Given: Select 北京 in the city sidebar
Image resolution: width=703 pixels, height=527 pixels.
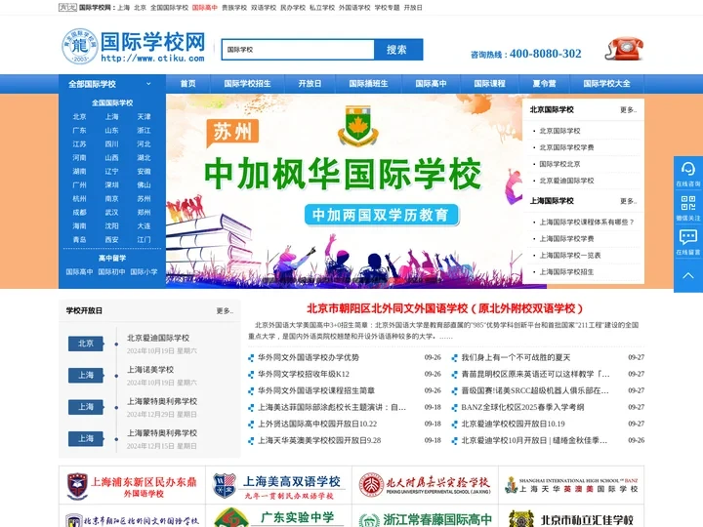Looking at the screenshot, I should coord(79,117).
